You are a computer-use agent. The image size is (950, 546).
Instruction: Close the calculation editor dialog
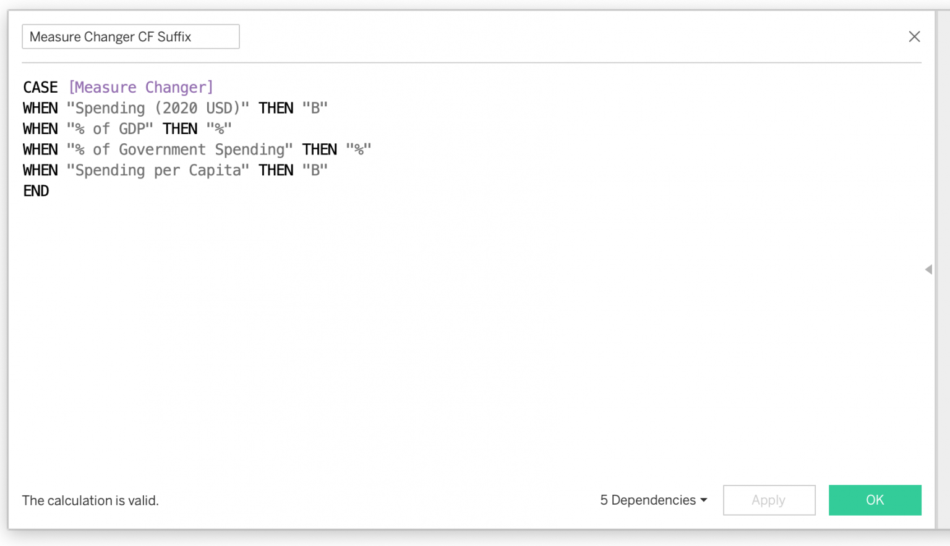[914, 36]
